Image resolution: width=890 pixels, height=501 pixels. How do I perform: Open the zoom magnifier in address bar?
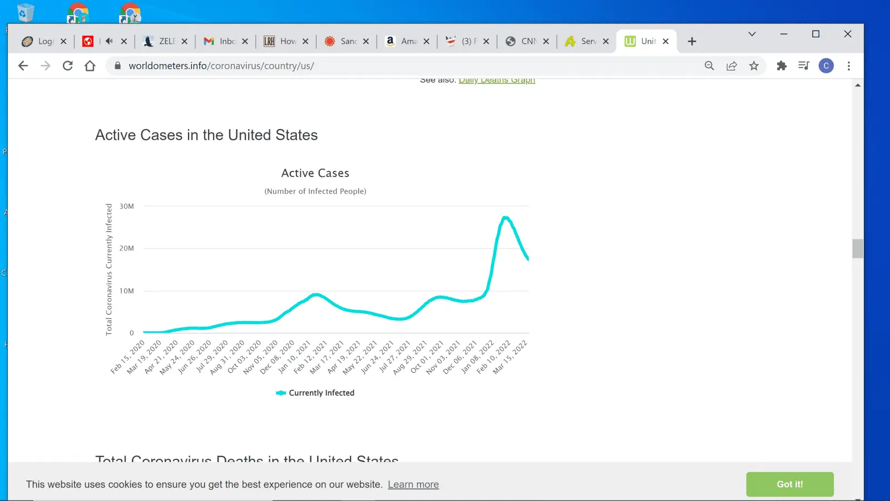[709, 66]
